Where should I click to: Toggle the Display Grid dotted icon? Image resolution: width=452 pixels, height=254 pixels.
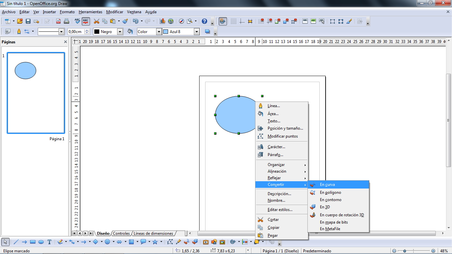234,21
